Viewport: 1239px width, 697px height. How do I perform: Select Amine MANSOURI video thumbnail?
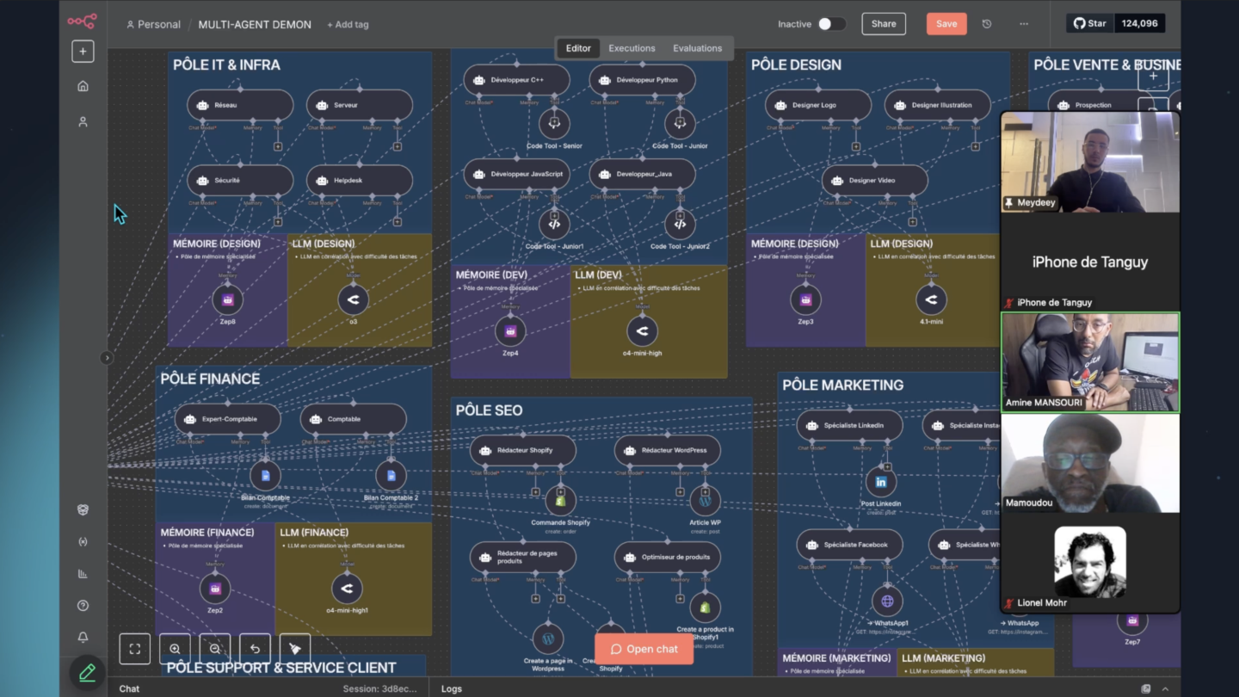click(x=1089, y=362)
